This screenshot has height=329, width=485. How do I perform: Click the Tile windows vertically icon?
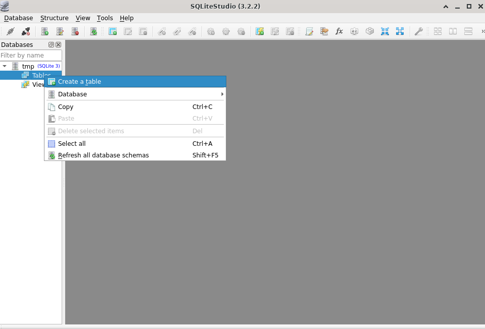(453, 31)
